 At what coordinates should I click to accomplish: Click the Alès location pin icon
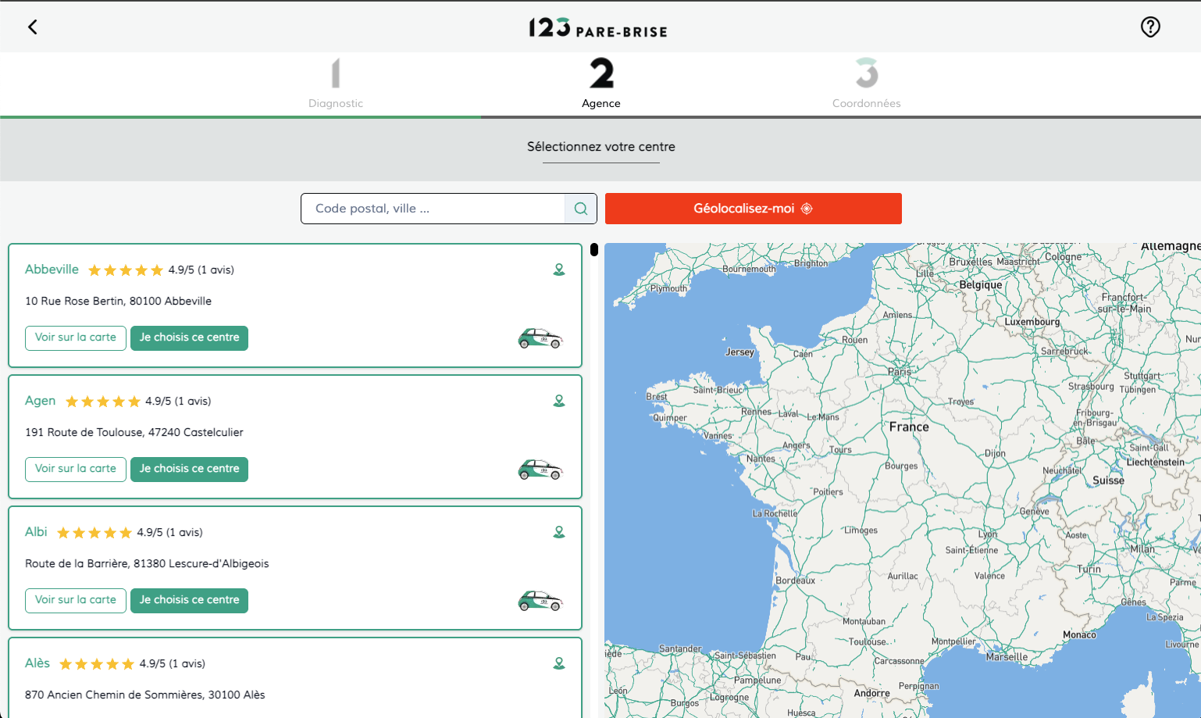coord(559,663)
